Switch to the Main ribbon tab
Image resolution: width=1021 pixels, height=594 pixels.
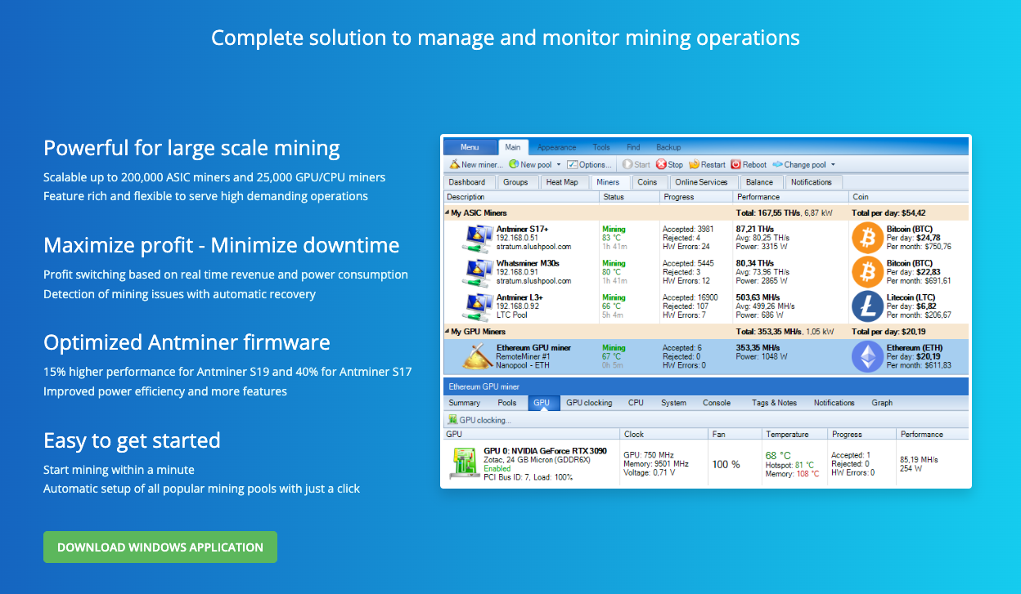pos(513,147)
